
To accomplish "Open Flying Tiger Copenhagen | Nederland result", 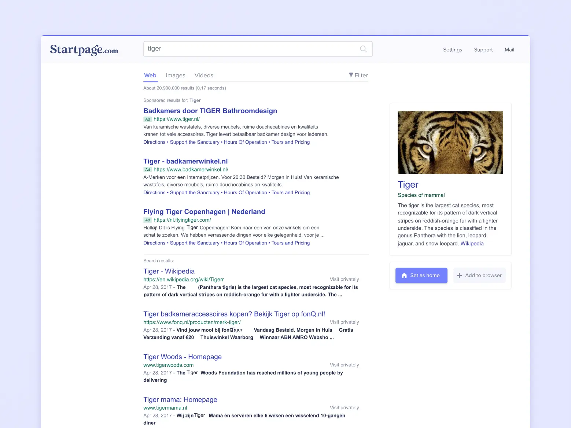I will pyautogui.click(x=204, y=211).
